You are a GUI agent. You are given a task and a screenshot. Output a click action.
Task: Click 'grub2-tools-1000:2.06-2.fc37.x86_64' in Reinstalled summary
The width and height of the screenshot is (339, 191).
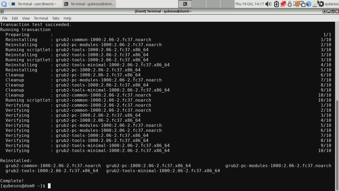(52, 171)
